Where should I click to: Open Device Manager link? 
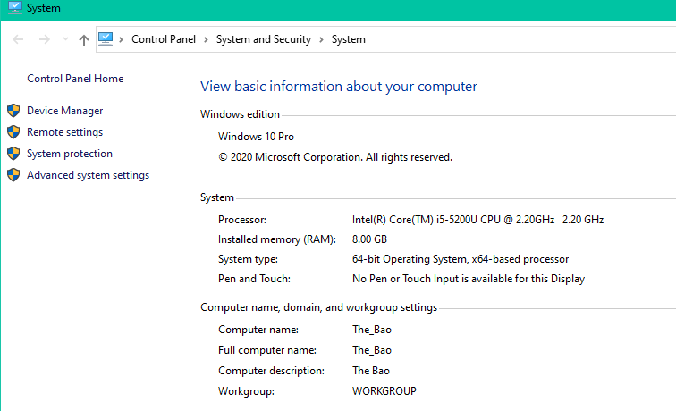[x=64, y=111]
